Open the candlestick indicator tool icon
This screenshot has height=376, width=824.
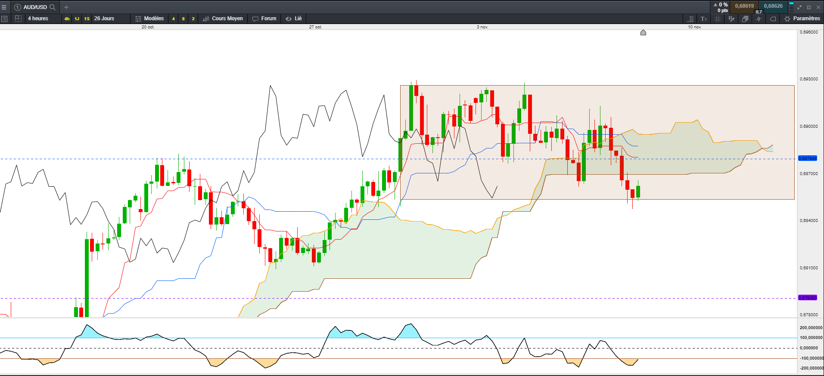click(759, 19)
